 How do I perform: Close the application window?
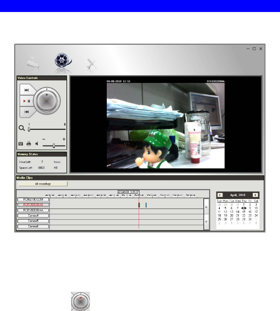(x=261, y=49)
